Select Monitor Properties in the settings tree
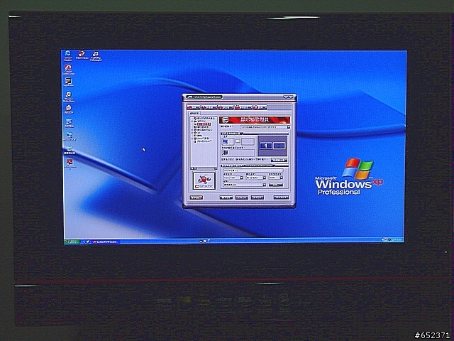454x341 pixels. 204,130
